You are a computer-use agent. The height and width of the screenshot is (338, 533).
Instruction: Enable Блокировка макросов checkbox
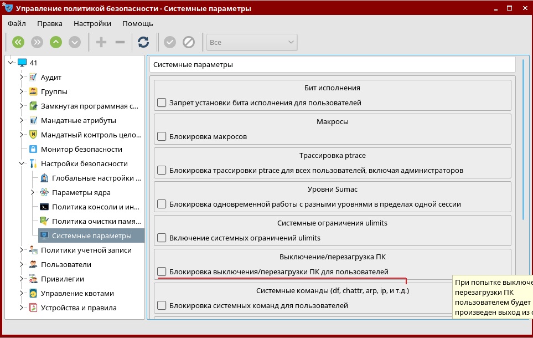click(x=162, y=136)
